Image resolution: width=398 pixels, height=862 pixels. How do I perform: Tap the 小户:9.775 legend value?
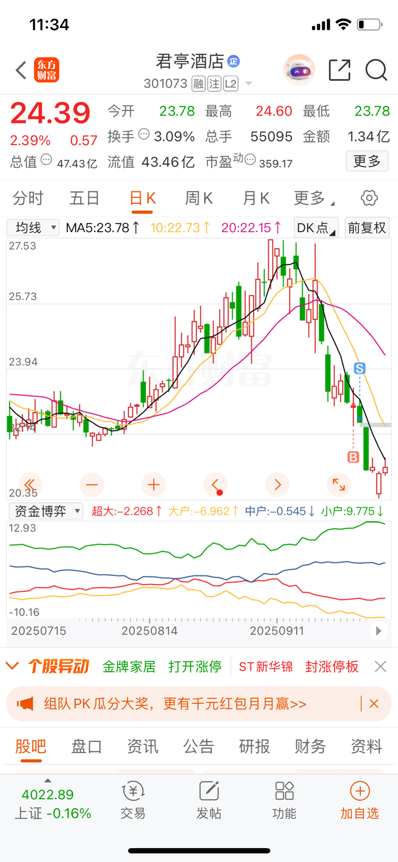point(352,511)
